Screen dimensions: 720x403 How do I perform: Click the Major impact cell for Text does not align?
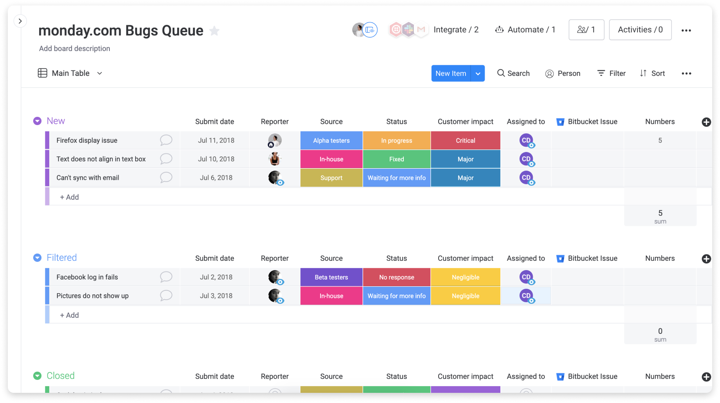pyautogui.click(x=466, y=159)
